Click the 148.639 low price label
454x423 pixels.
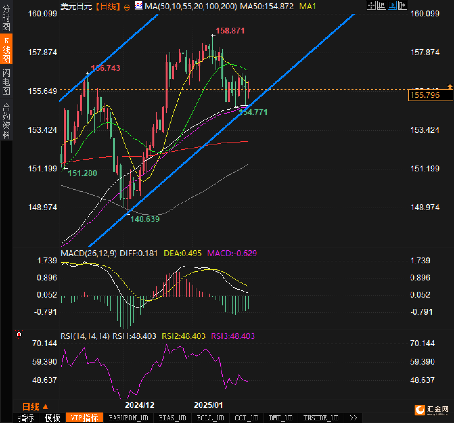click(145, 219)
